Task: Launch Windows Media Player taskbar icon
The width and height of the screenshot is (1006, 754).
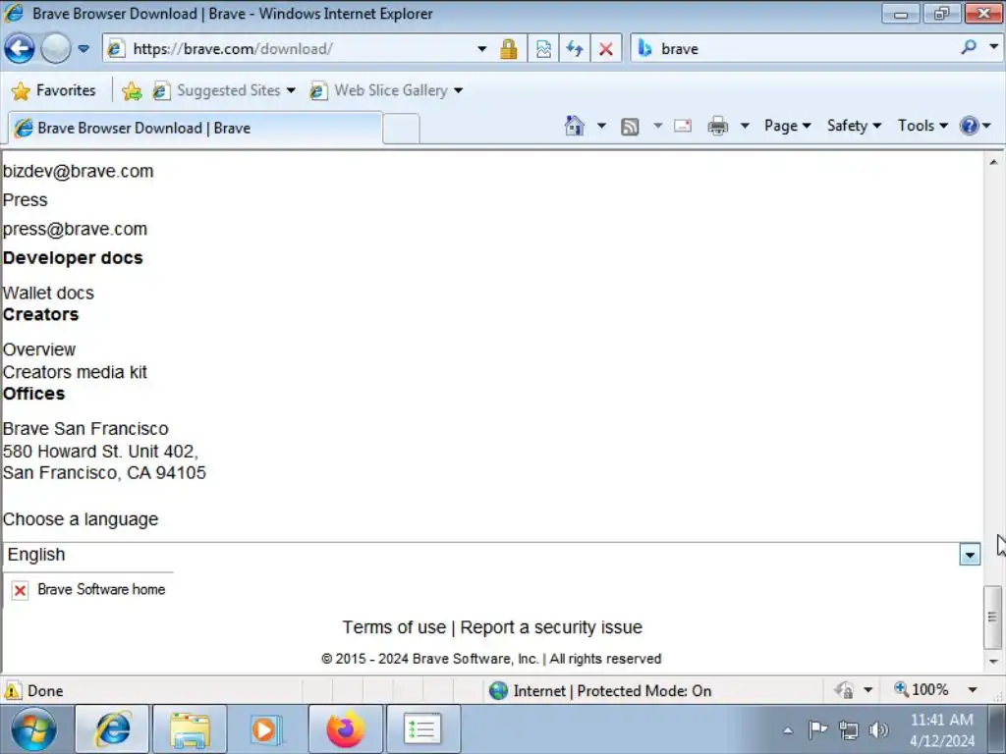Action: pos(266,729)
